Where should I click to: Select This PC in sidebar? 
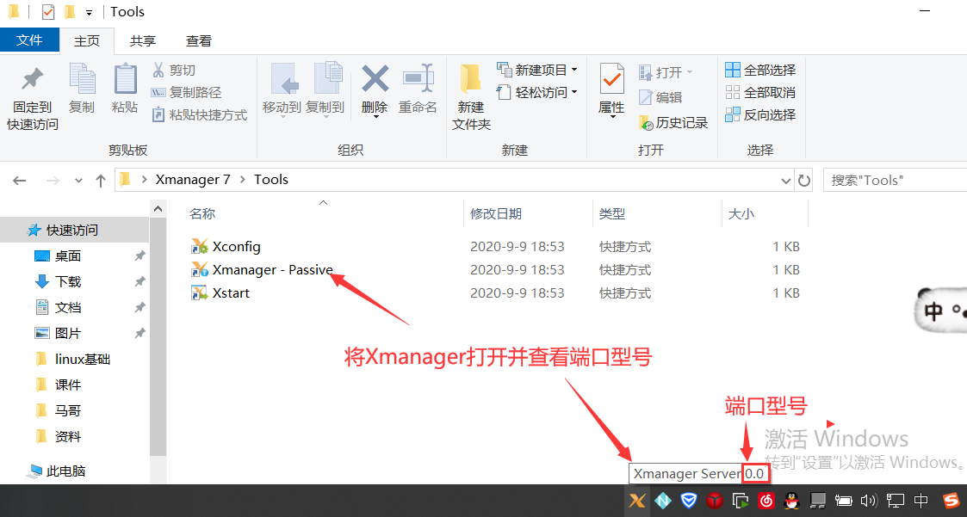point(57,471)
